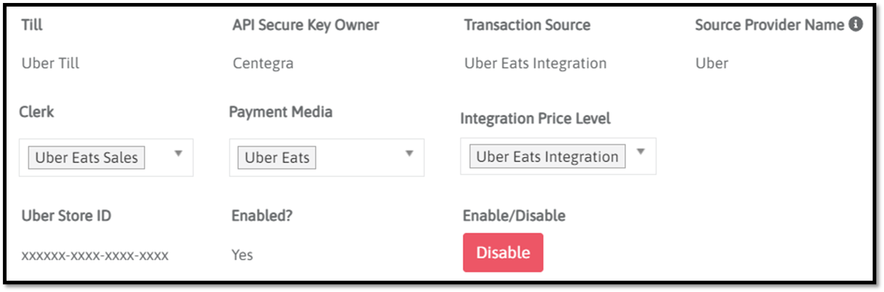Click the Integration Price Level label
The height and width of the screenshot is (292, 884).
pos(535,118)
